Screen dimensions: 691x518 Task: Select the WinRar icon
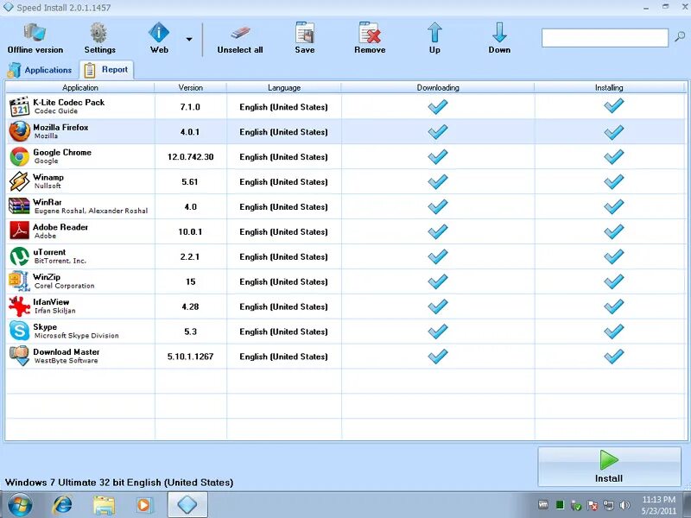[19, 206]
